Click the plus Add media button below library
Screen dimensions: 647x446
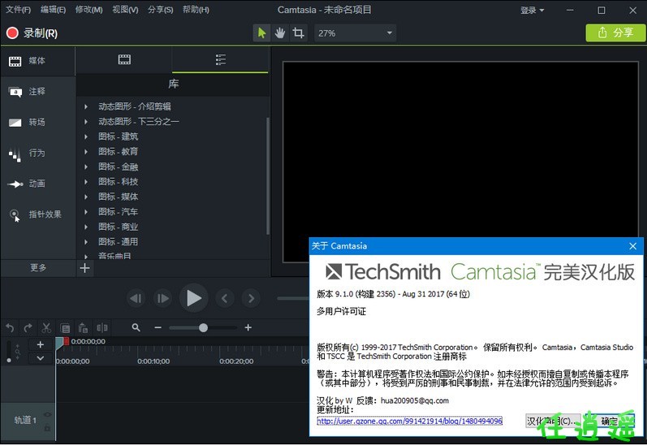point(85,268)
